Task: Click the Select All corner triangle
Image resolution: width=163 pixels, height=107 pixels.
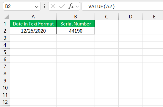Action: (7, 17)
